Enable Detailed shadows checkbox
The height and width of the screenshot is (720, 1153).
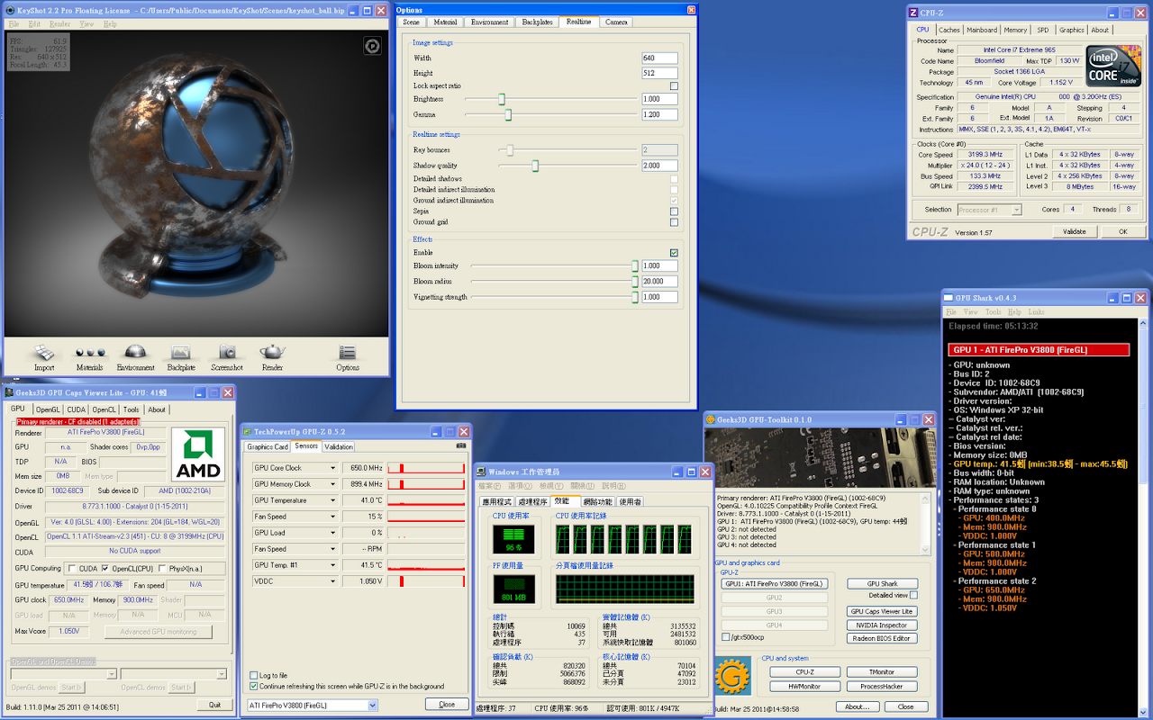pos(674,179)
